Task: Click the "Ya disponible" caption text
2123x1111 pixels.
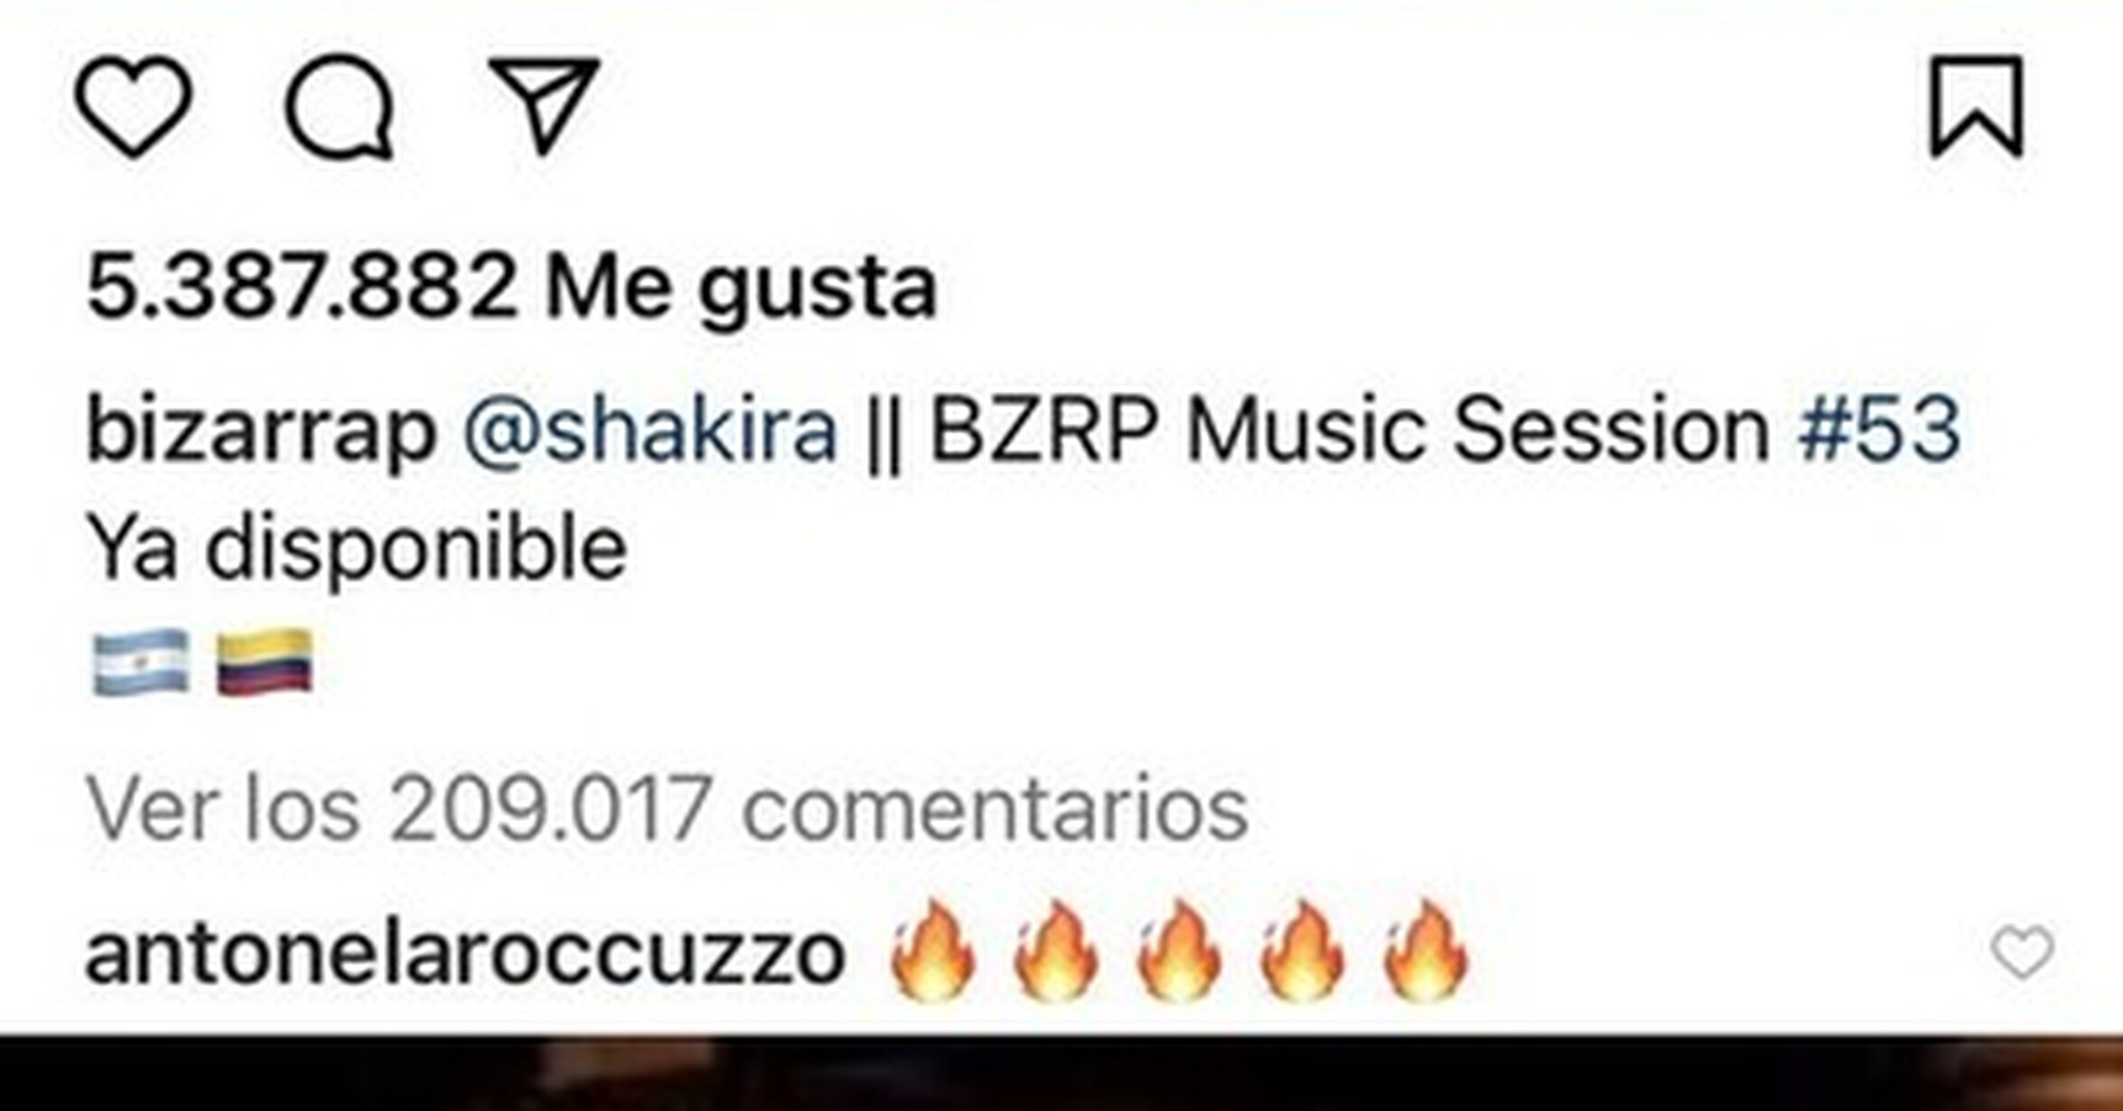Action: pyautogui.click(x=357, y=549)
